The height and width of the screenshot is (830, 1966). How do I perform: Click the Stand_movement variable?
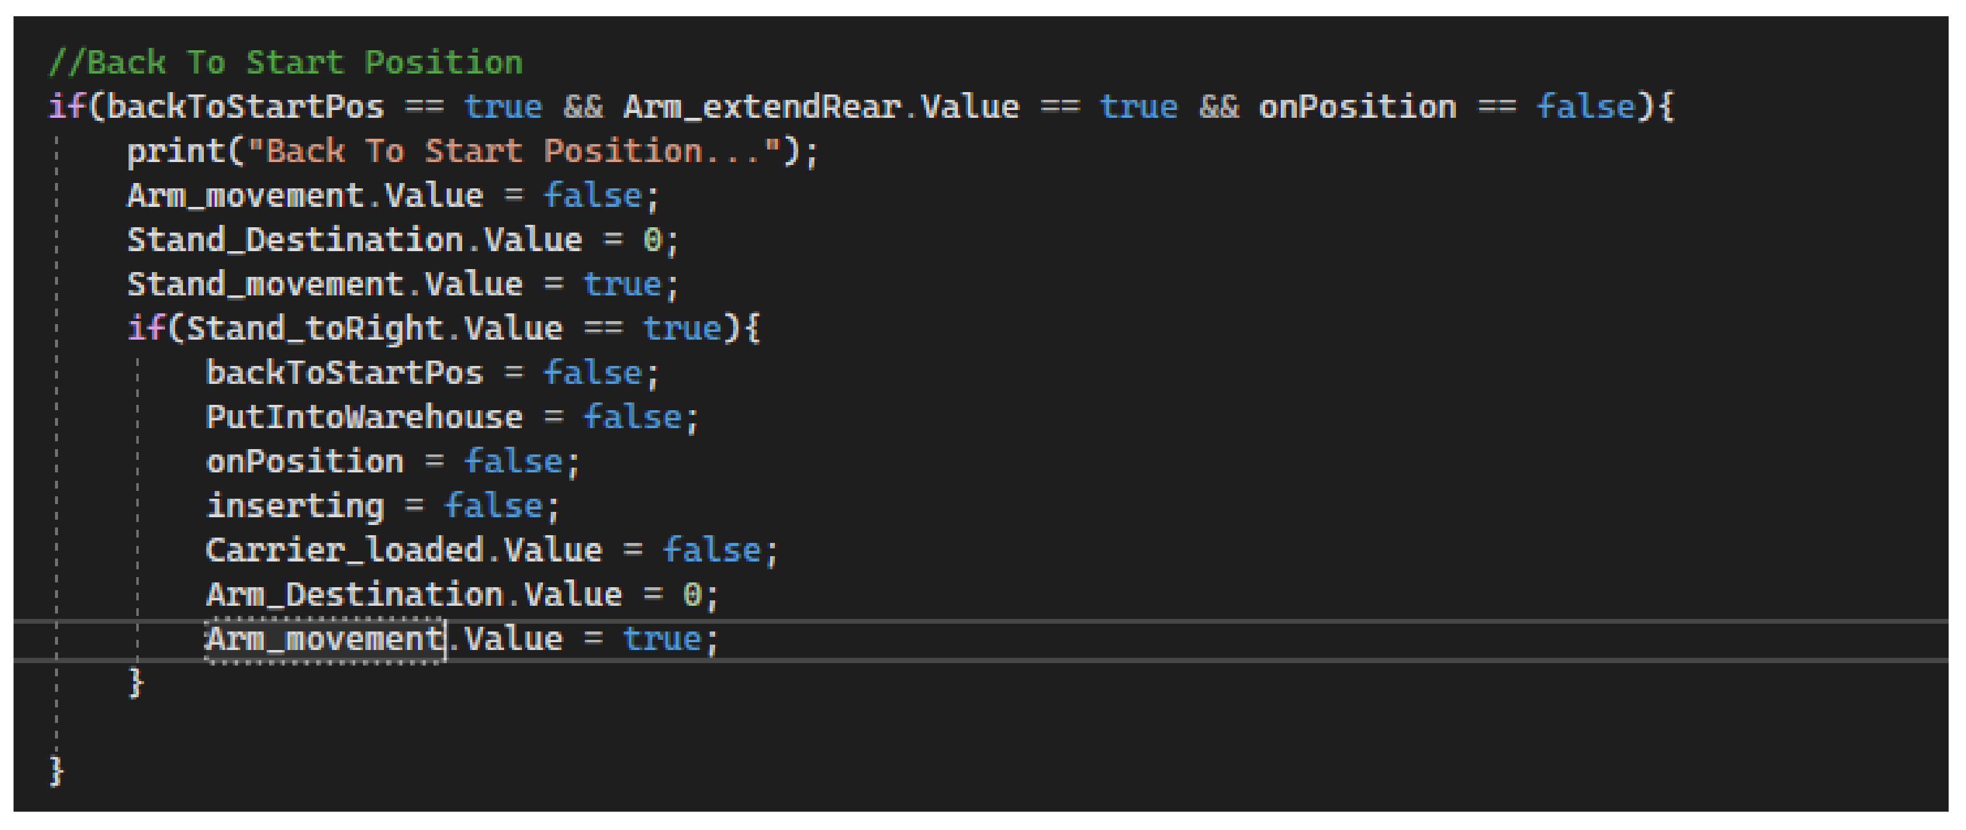tap(265, 284)
